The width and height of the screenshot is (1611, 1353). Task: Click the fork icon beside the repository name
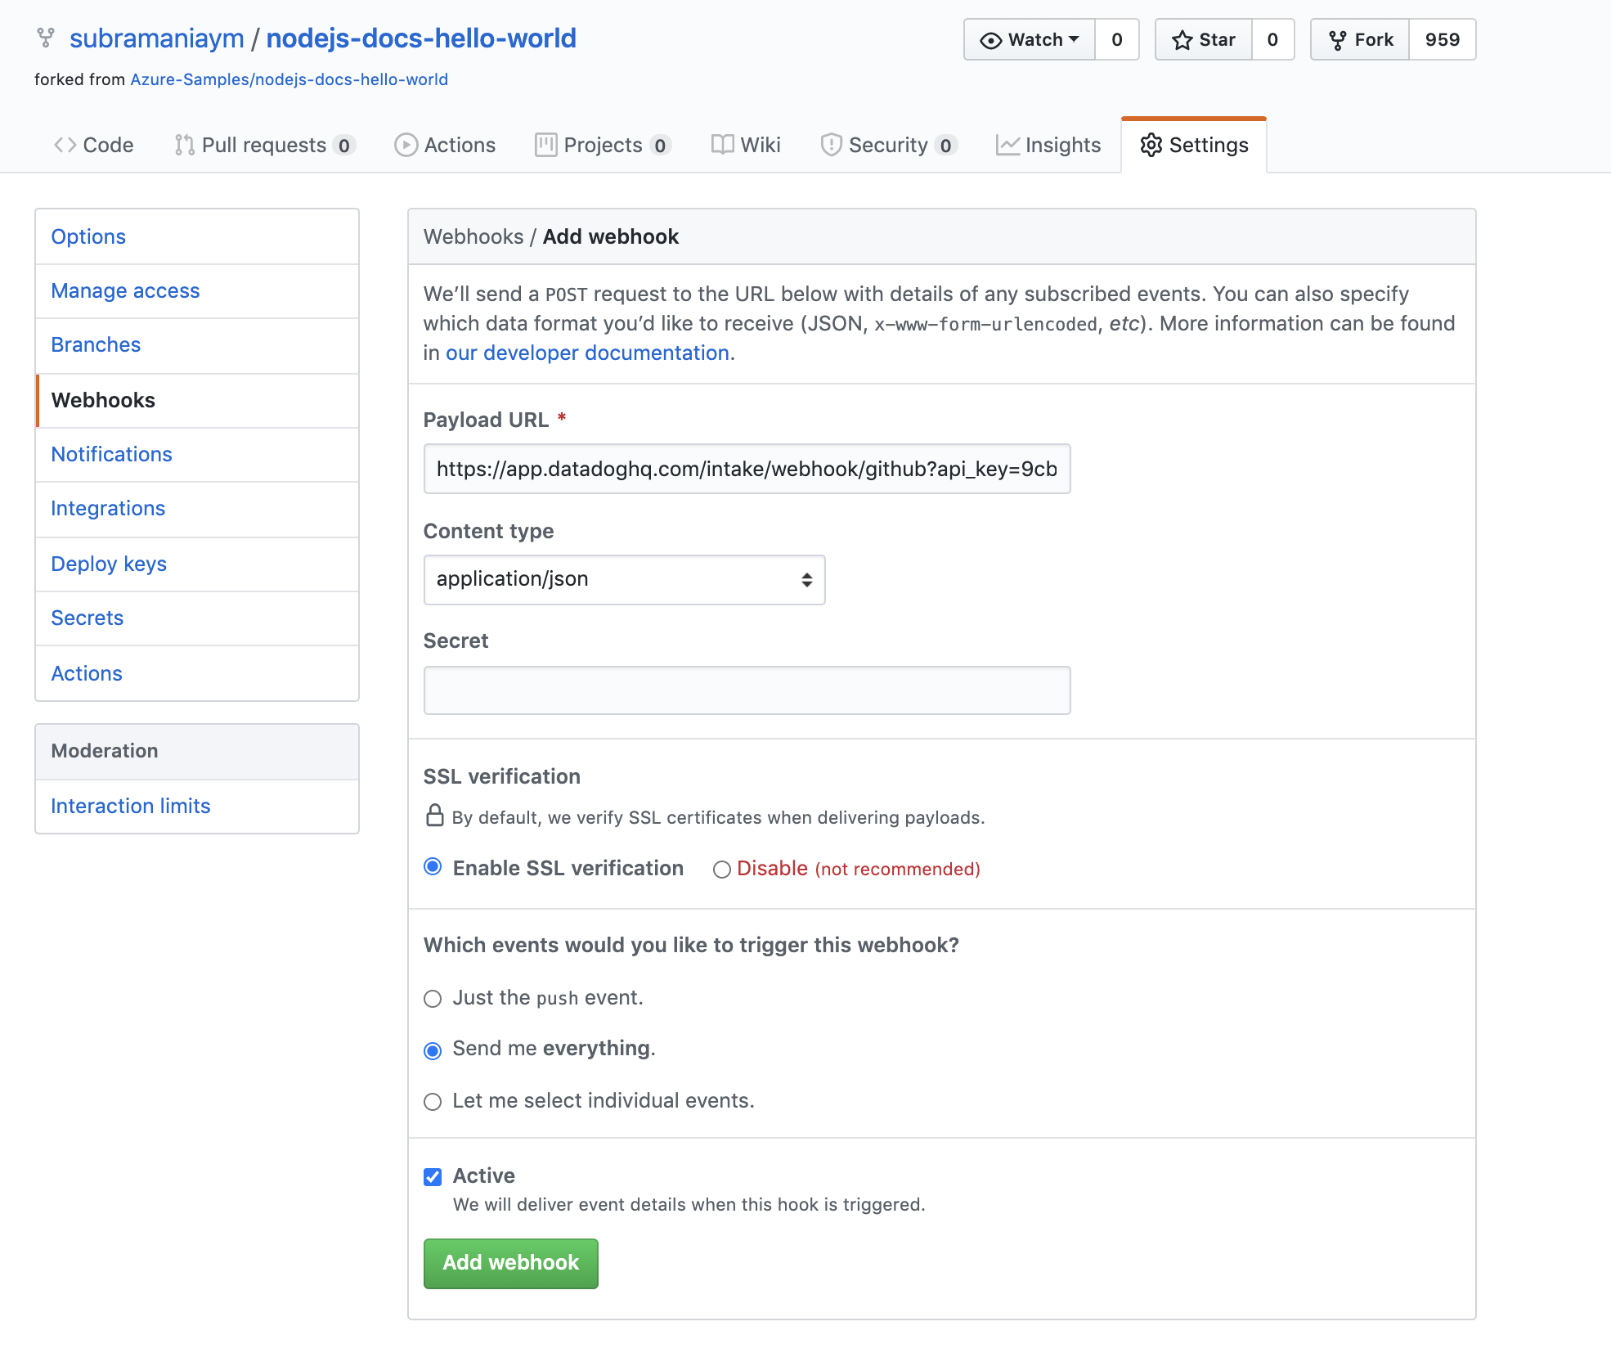click(46, 38)
